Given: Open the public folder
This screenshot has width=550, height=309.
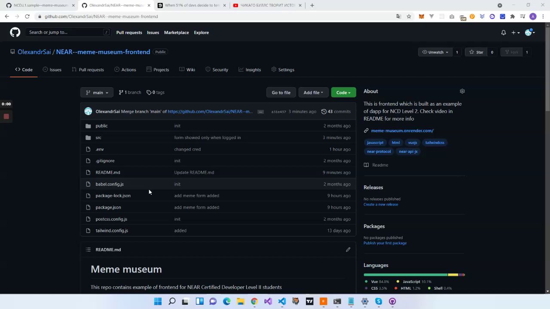Looking at the screenshot, I should click(x=101, y=126).
